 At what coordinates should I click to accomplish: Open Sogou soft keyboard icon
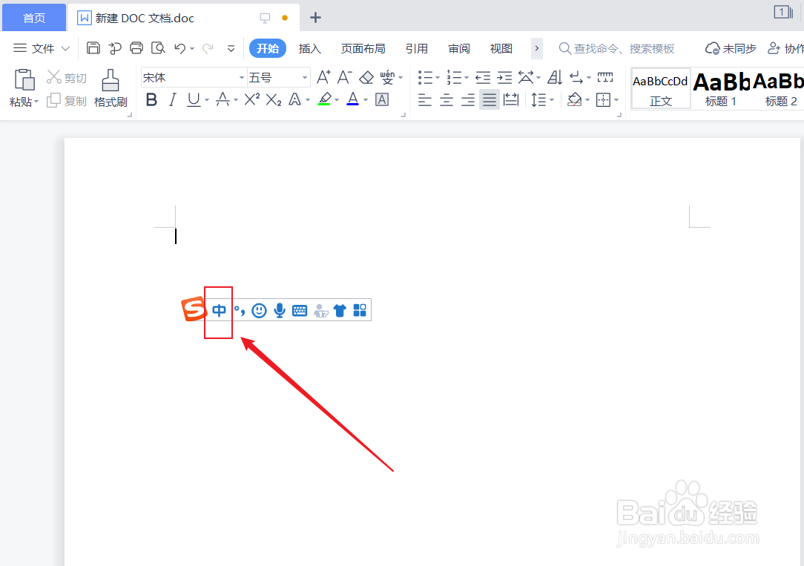300,310
